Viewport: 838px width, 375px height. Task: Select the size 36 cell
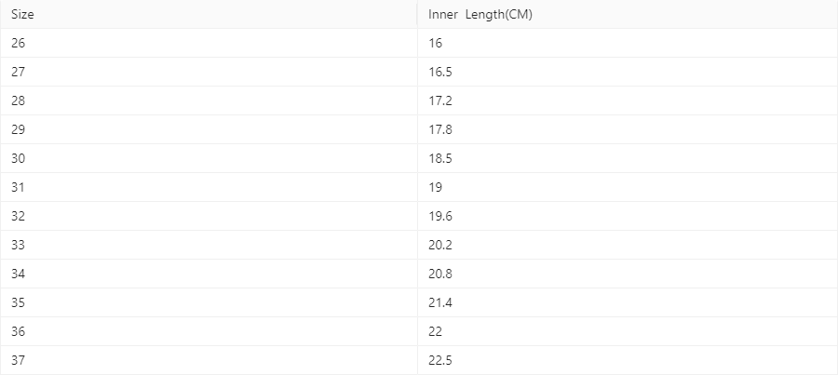point(19,332)
